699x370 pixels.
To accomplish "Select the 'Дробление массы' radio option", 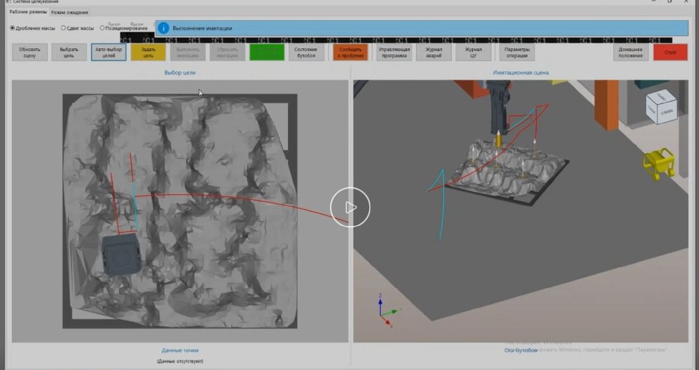I will tap(13, 28).
